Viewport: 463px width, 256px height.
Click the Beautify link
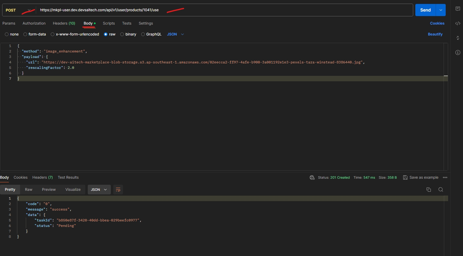(435, 34)
